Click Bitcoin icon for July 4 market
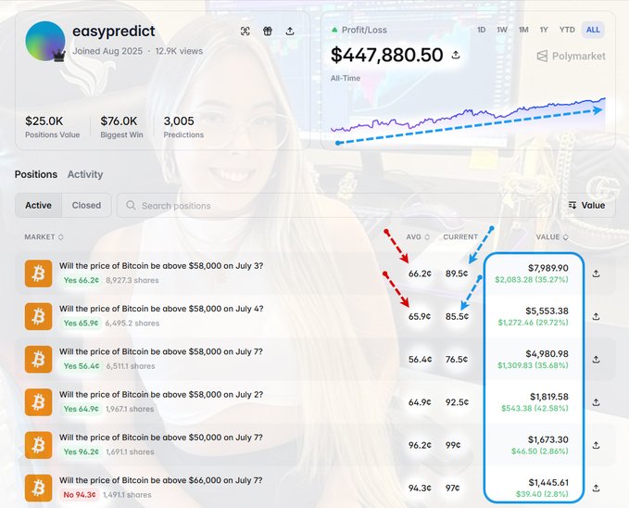This screenshot has width=629, height=508. click(39, 316)
